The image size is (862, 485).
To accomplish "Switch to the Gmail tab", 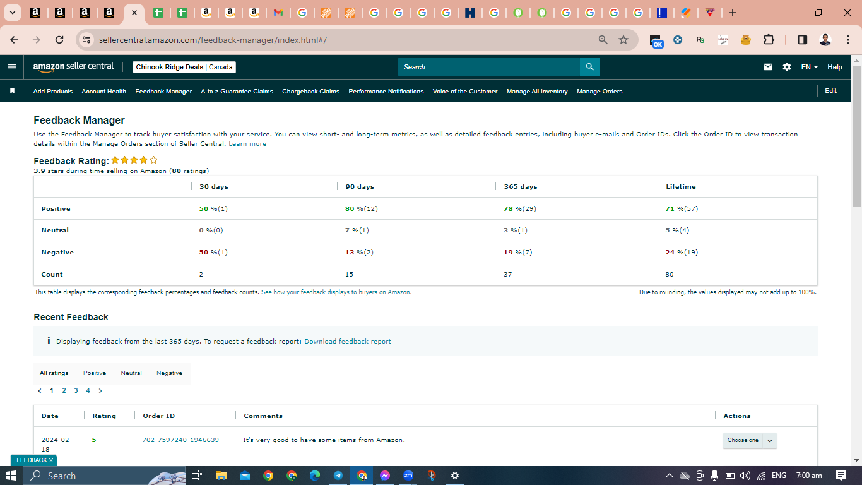I will (x=278, y=13).
